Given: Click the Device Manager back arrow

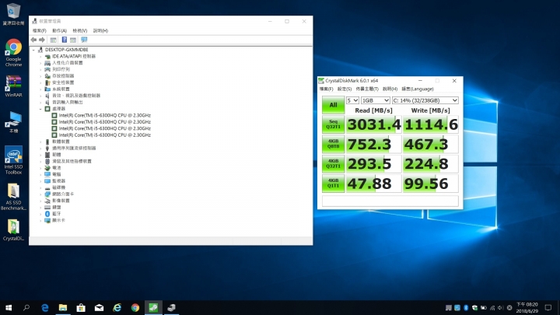Looking at the screenshot, I should pos(33,40).
